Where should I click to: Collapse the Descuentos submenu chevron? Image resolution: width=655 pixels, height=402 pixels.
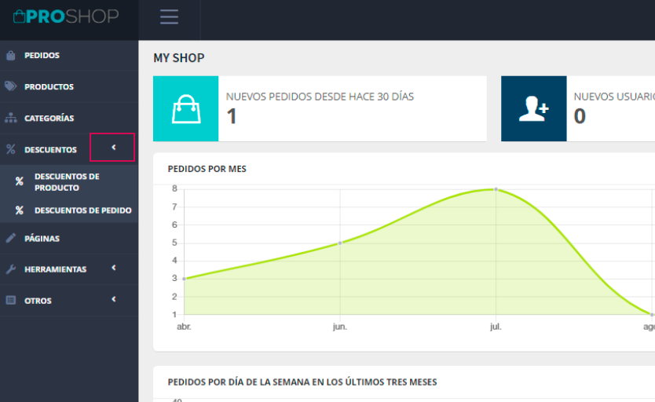113,148
